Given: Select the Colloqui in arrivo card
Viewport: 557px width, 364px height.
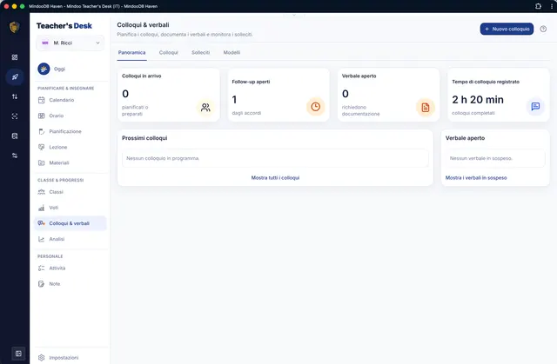Looking at the screenshot, I should click(168, 95).
